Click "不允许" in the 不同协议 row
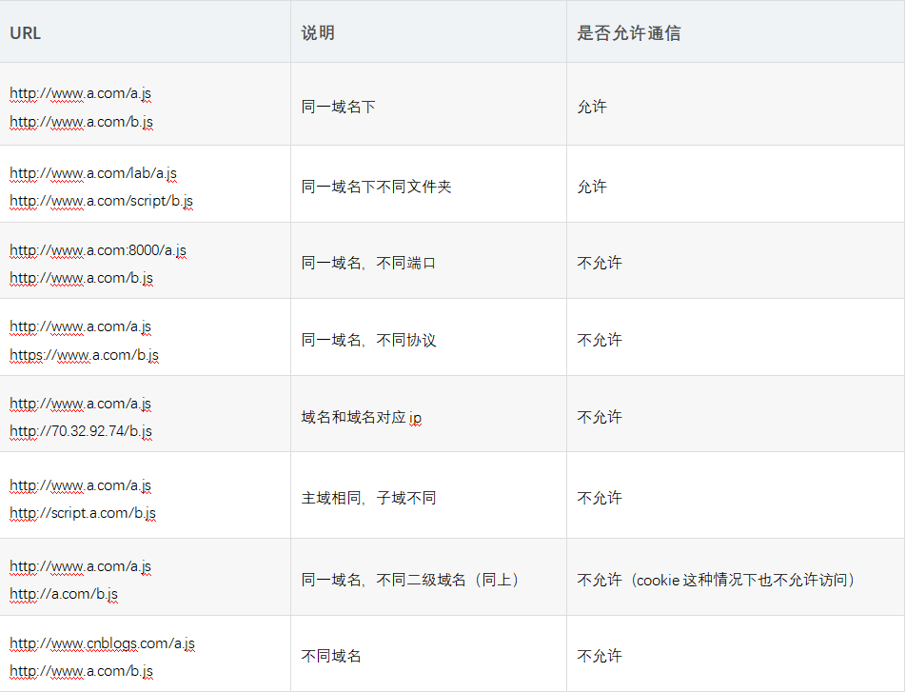This screenshot has height=692, width=906. tap(600, 340)
